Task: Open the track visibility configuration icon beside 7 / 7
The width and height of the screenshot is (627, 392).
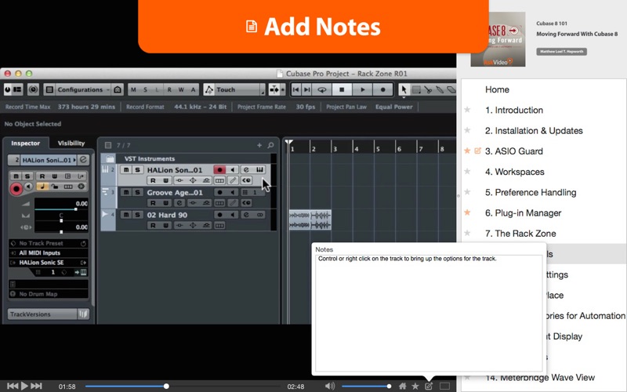Action: (x=108, y=145)
